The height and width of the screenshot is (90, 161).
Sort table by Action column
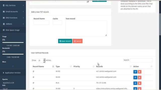(151, 66)
